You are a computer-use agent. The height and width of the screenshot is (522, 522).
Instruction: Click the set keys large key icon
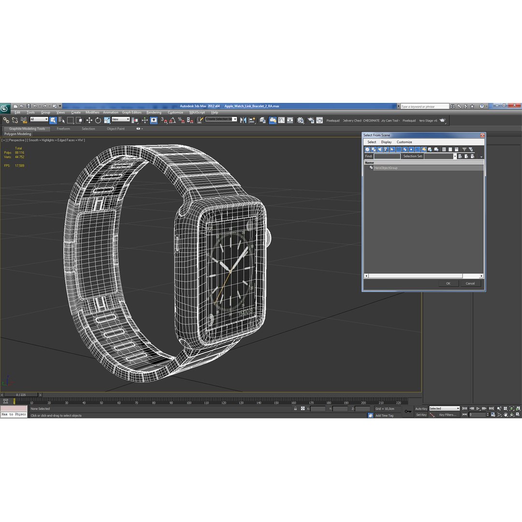408,411
